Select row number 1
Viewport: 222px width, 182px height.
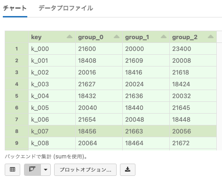click(16, 49)
